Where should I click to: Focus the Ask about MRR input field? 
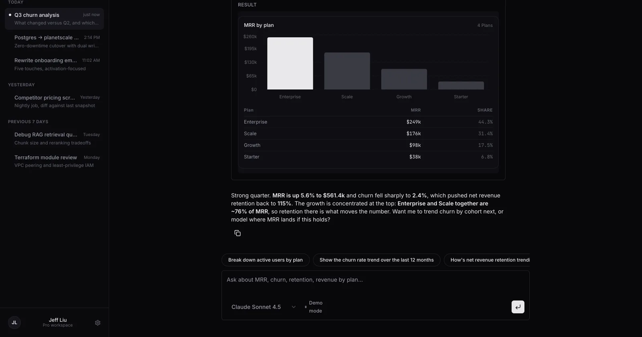(x=375, y=280)
